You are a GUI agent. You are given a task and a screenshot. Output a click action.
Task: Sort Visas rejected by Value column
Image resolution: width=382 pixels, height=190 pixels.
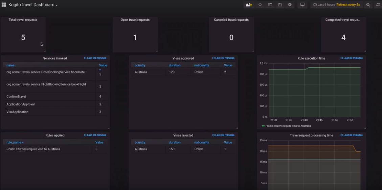tap(228, 143)
